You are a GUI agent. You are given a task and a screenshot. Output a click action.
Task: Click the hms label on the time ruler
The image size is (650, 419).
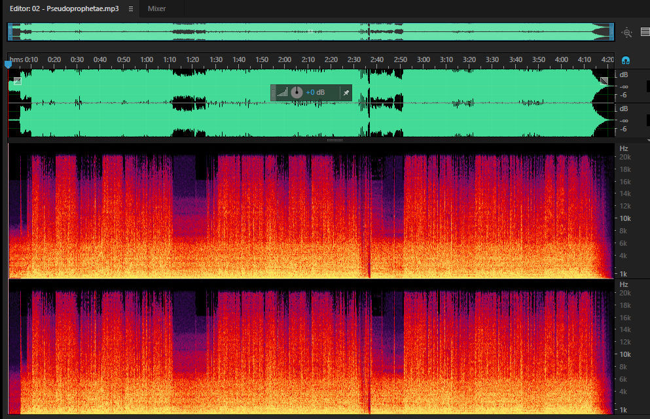16,59
